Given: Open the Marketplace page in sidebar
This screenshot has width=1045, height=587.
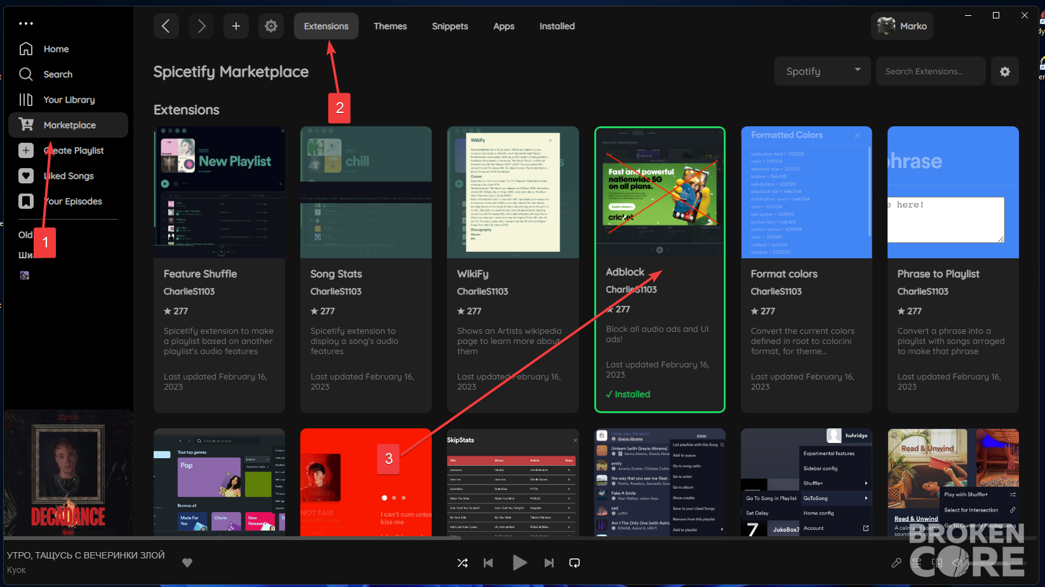Looking at the screenshot, I should [69, 125].
